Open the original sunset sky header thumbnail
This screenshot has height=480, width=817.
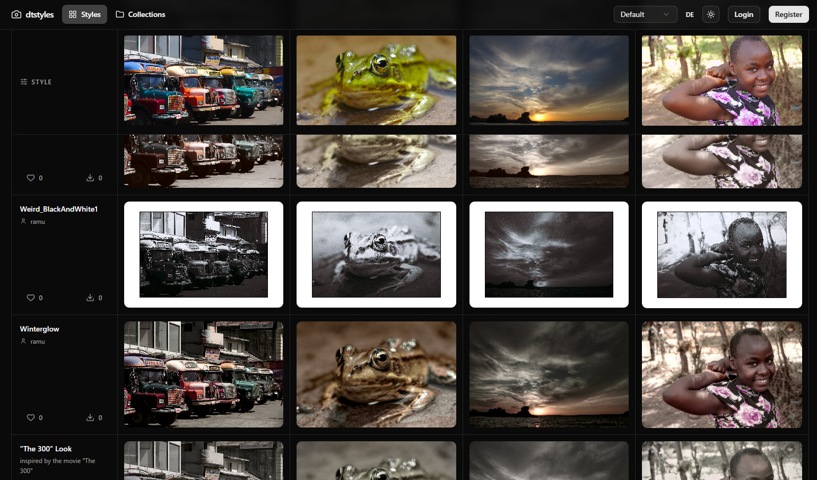(x=549, y=81)
